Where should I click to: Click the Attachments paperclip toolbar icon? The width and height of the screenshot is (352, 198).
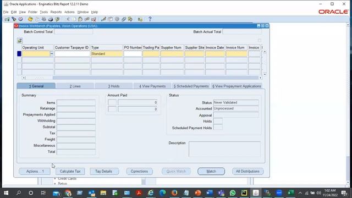coord(124,19)
